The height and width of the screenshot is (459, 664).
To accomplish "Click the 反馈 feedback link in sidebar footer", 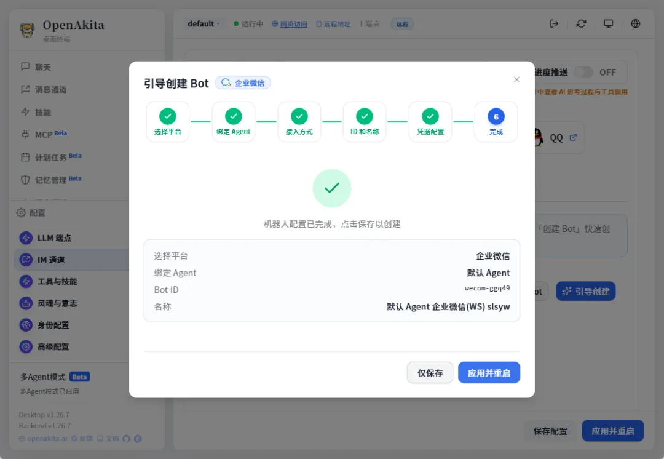I will pos(82,439).
